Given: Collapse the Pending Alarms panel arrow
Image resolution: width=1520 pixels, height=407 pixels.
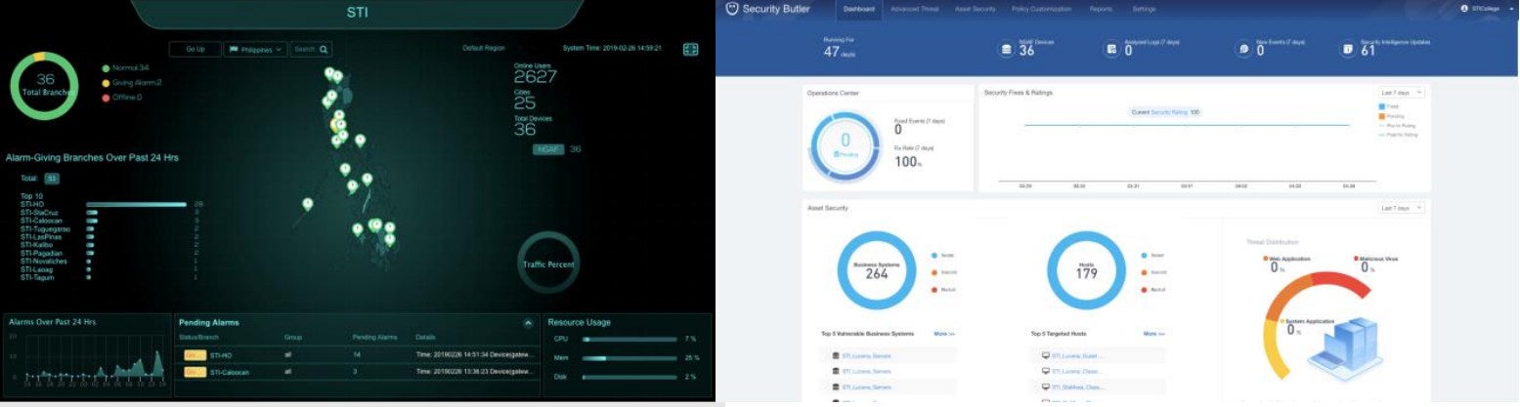Looking at the screenshot, I should (529, 322).
